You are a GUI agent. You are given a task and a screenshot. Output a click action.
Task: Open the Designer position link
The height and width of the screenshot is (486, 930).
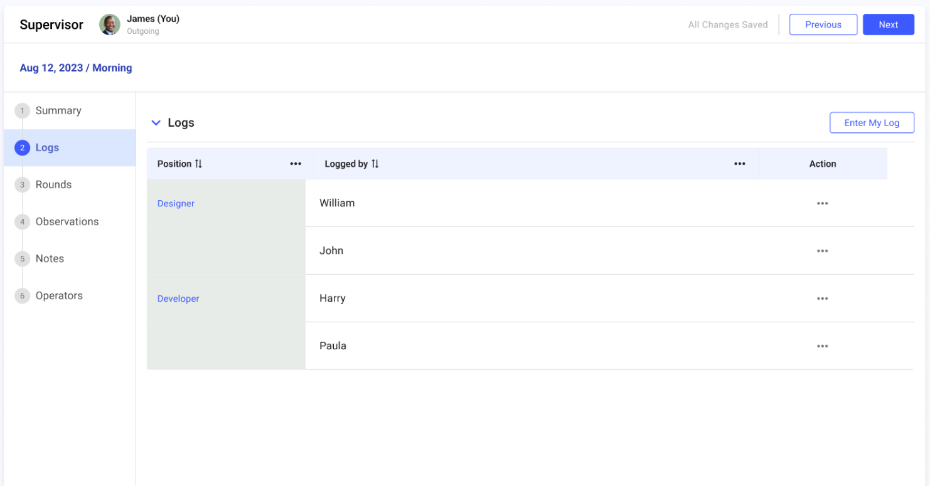(x=176, y=203)
